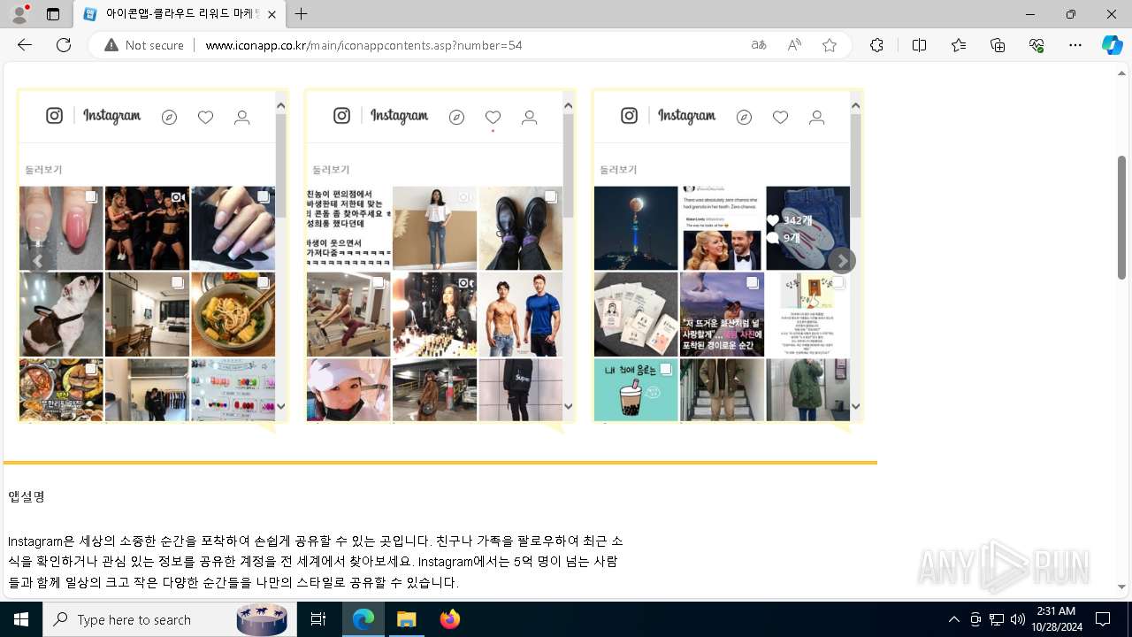The height and width of the screenshot is (637, 1132).
Task: Open the clock and calendar flyout
Action: point(1056,619)
